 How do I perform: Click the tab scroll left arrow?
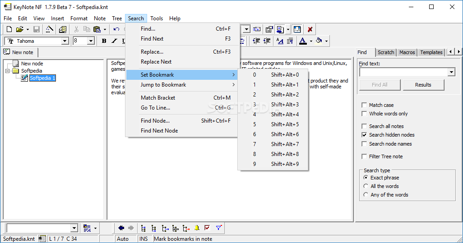click(451, 51)
